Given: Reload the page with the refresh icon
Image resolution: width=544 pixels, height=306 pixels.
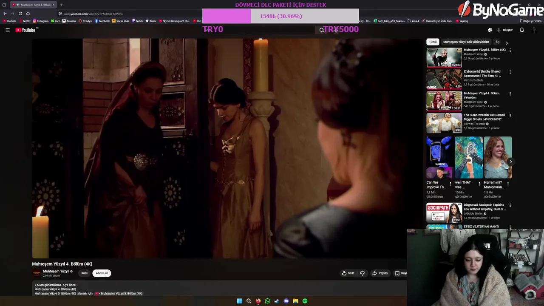Looking at the screenshot, I should click(x=20, y=14).
